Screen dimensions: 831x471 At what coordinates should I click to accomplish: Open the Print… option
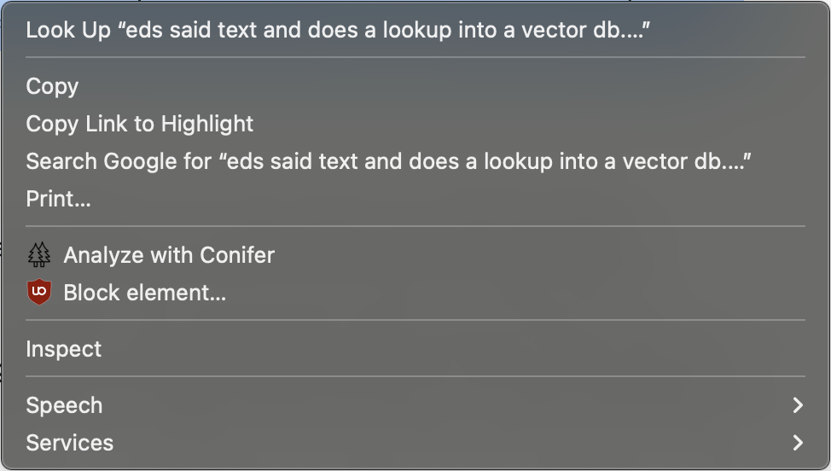(x=415, y=199)
